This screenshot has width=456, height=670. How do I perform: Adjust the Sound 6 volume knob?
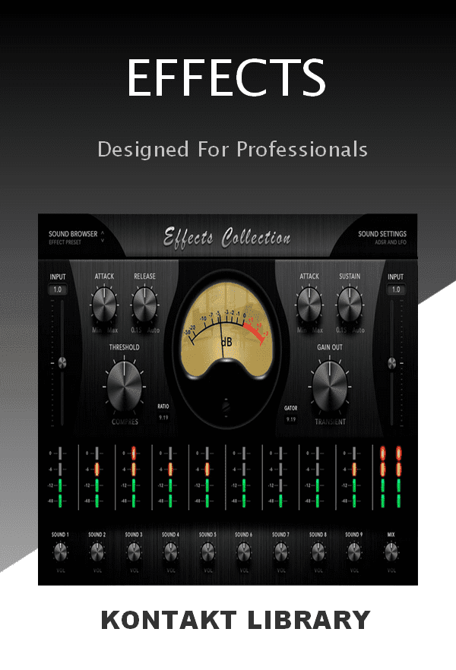(x=244, y=552)
